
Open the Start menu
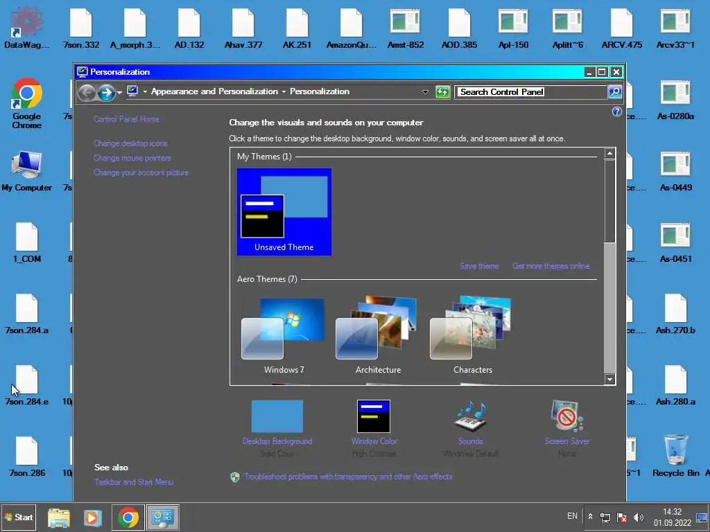(19, 517)
